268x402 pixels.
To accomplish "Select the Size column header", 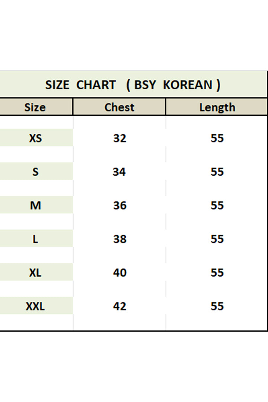I will click(x=35, y=107).
